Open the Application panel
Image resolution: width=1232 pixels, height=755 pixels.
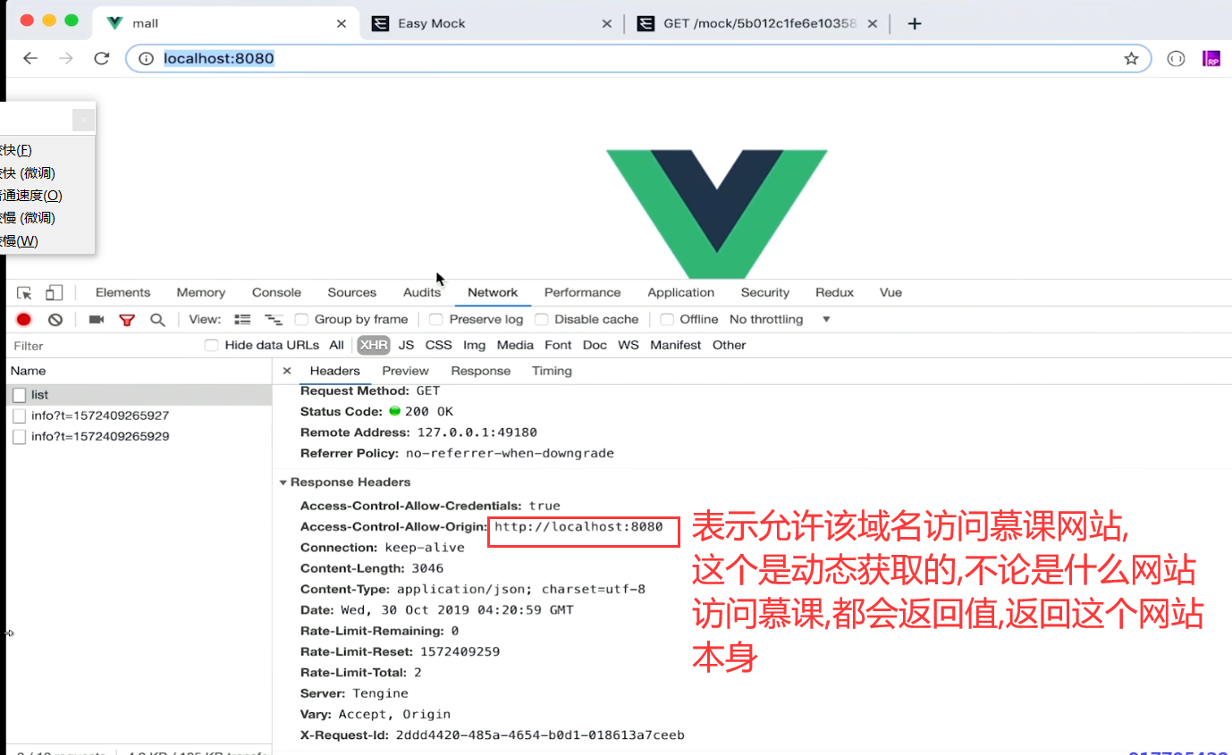click(680, 293)
